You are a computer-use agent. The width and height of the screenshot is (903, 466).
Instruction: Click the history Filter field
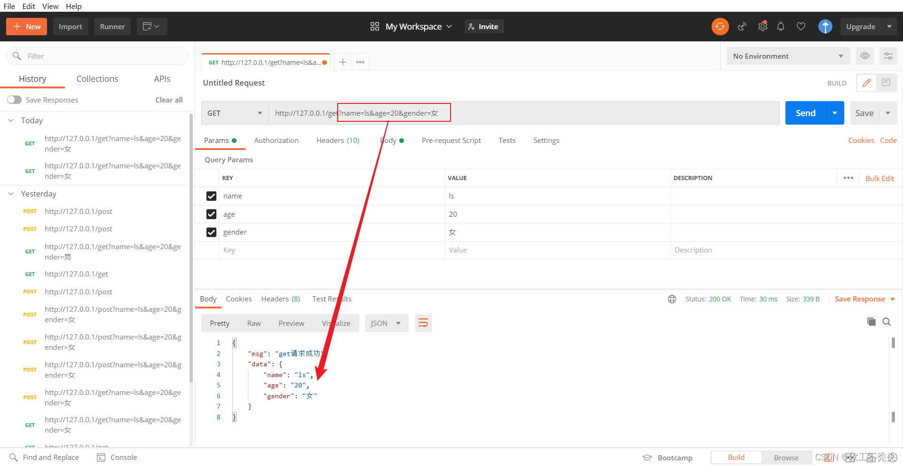click(x=97, y=56)
